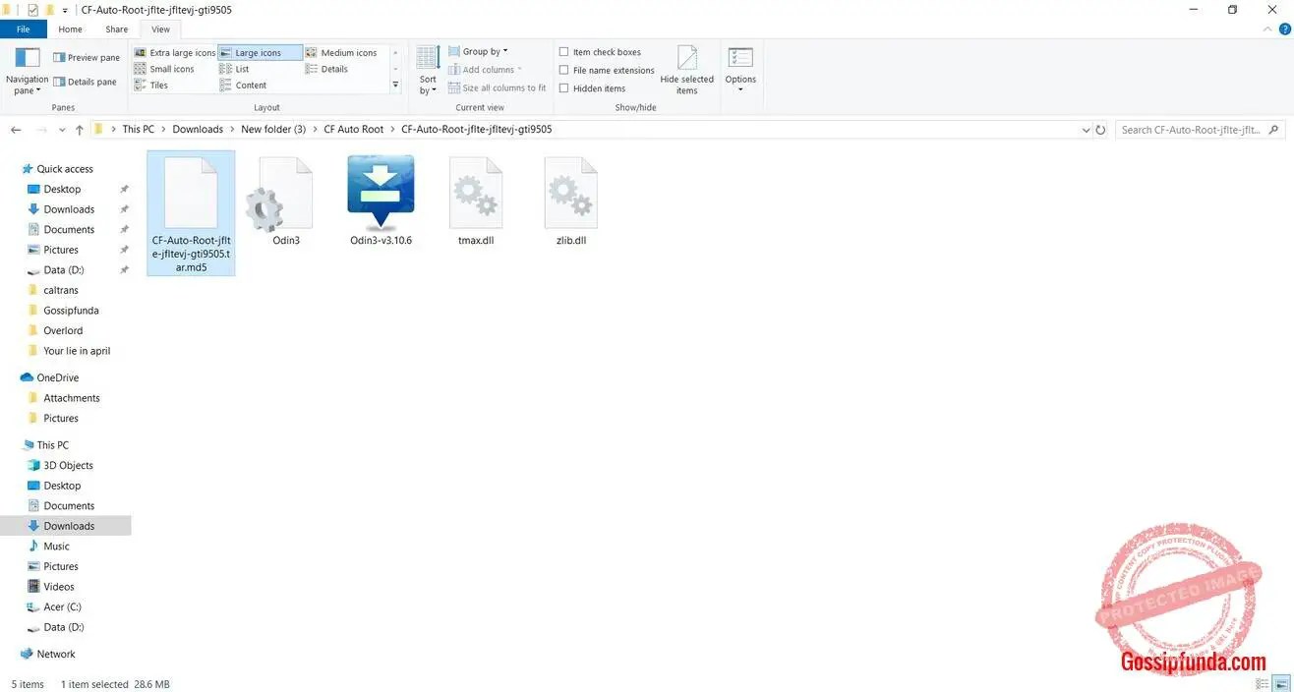Choose the List layout
This screenshot has height=692, width=1294.
click(235, 69)
